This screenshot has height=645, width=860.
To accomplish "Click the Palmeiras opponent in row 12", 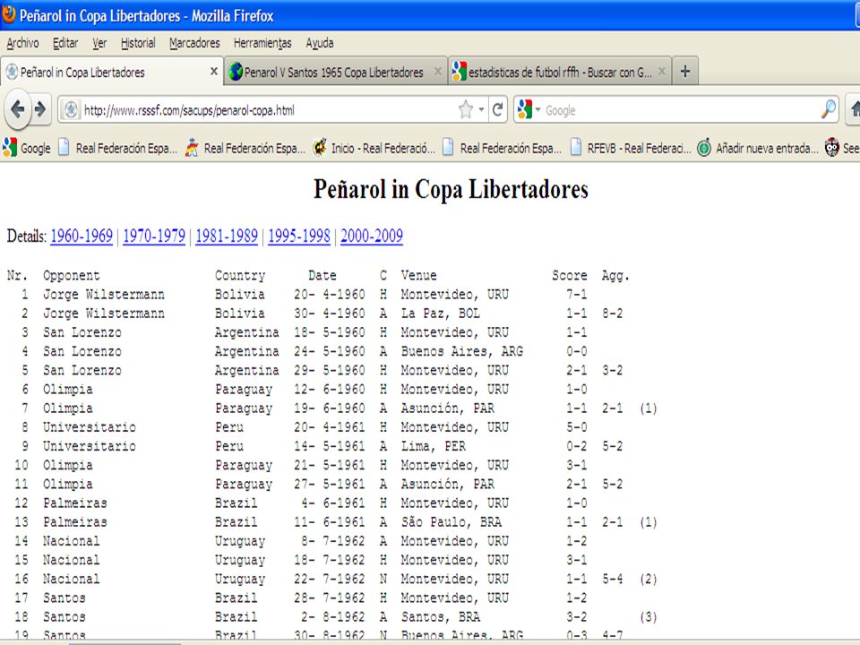I will tap(75, 503).
